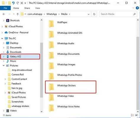Select the WhatsApp Video folder icon
Image resolution: width=140 pixels, height=118 pixels.
(x=51, y=98)
